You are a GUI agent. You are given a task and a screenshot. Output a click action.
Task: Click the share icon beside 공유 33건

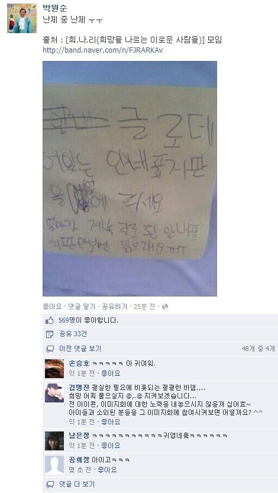click(50, 334)
